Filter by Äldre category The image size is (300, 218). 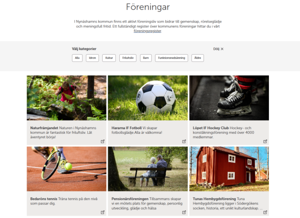(x=198, y=58)
